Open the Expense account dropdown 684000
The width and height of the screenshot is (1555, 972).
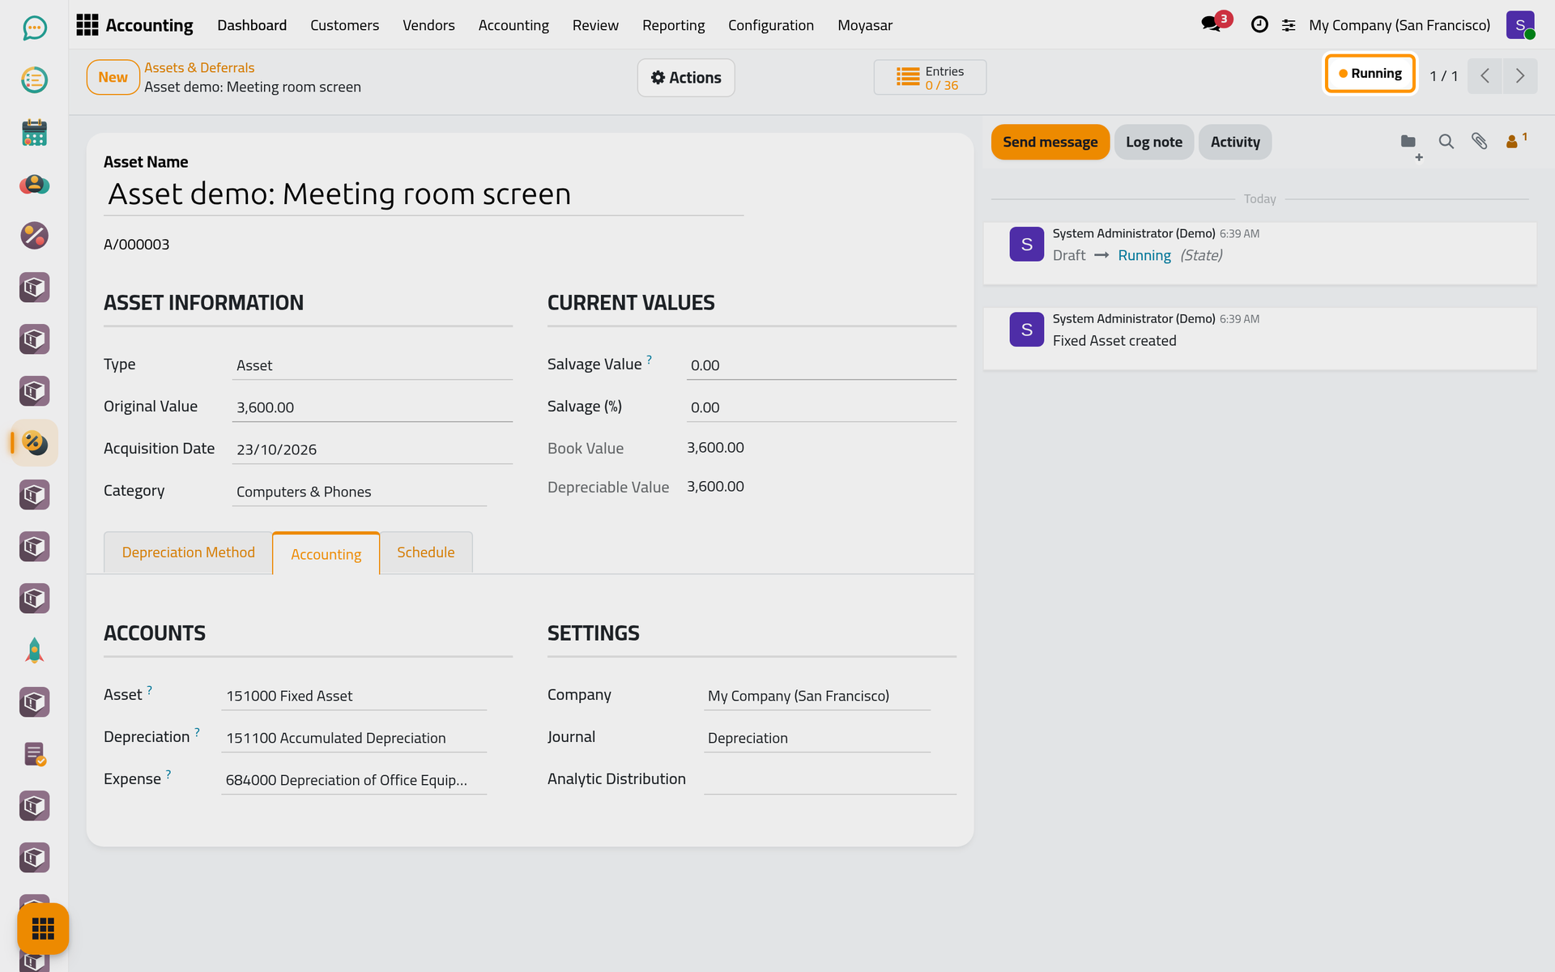(x=354, y=780)
